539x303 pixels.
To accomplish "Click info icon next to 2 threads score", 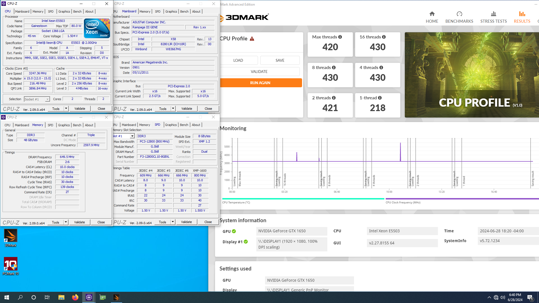I will [334, 98].
